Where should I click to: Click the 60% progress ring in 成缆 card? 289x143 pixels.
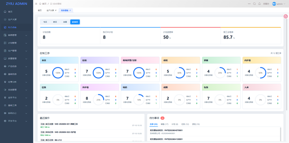[x=179, y=73]
